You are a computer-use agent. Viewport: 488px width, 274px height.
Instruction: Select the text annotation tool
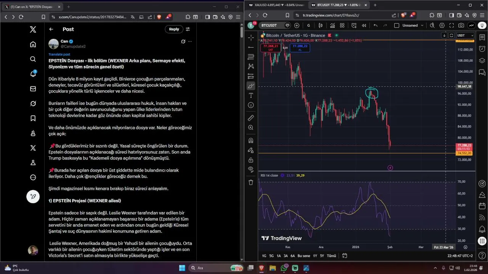(x=251, y=96)
